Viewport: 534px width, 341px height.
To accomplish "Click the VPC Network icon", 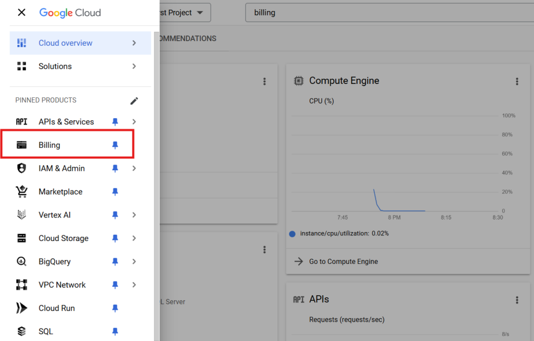I will pos(21,285).
